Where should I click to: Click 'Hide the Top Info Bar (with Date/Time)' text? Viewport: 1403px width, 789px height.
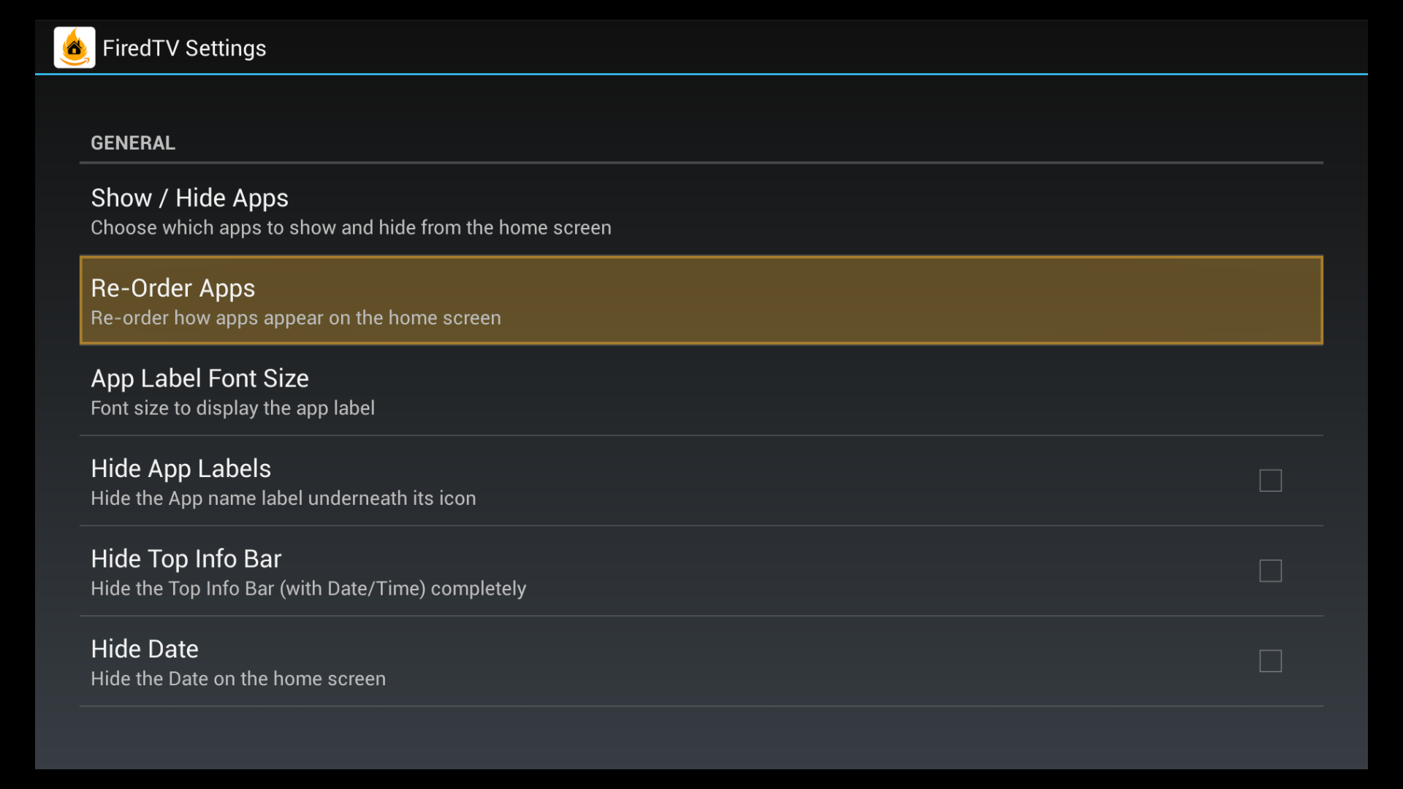308,589
